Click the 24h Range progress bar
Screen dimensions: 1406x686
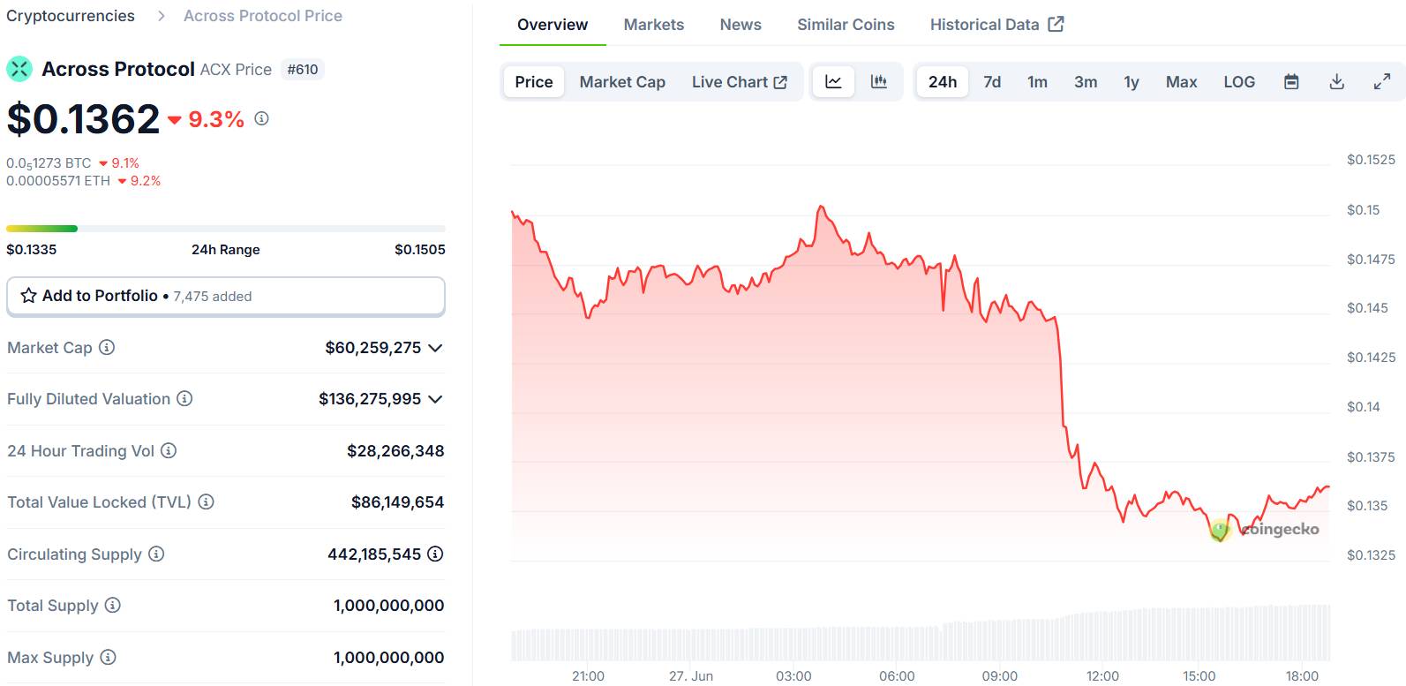coord(226,229)
